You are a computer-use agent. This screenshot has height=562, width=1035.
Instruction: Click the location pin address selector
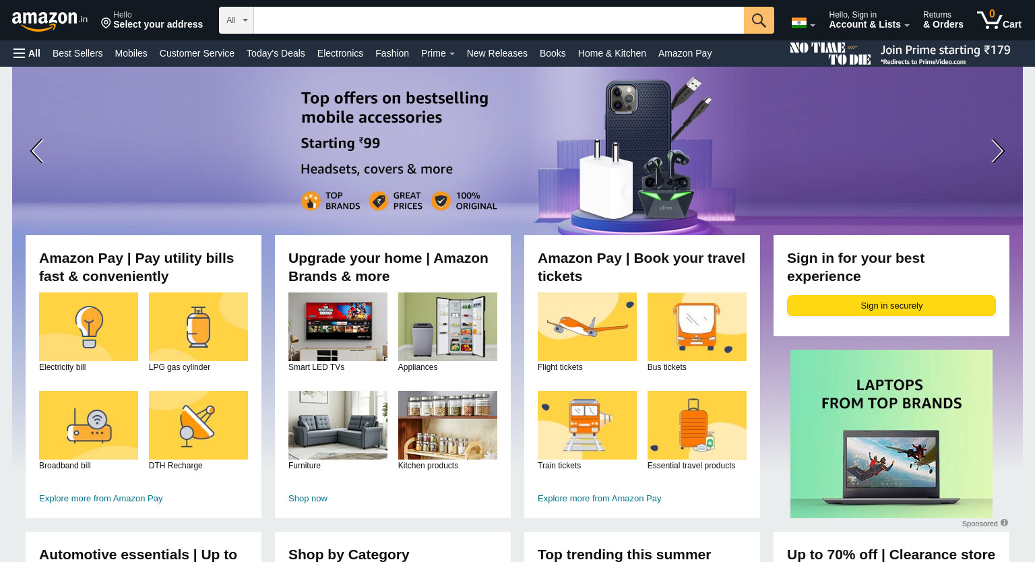pos(152,20)
